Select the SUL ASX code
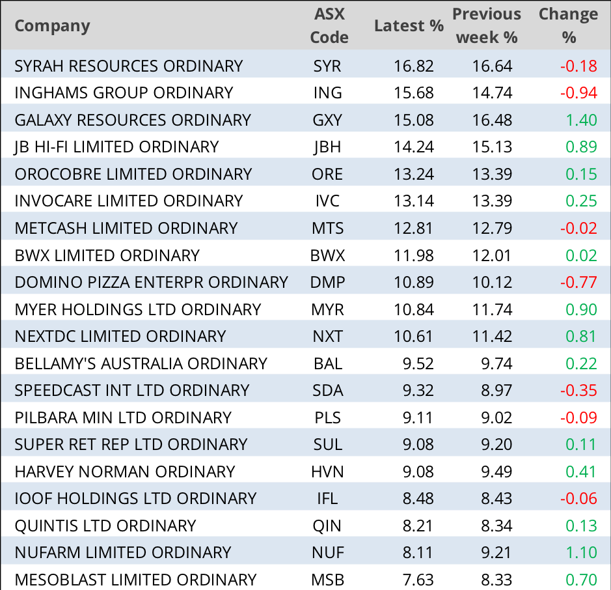611x590 pixels. [x=327, y=444]
